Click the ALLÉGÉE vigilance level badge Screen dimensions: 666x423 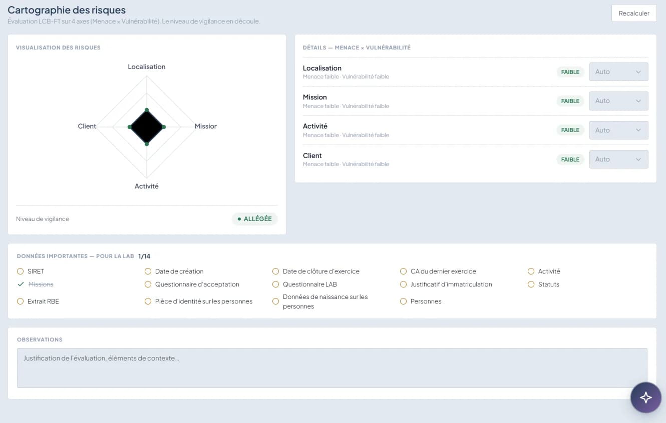[255, 219]
